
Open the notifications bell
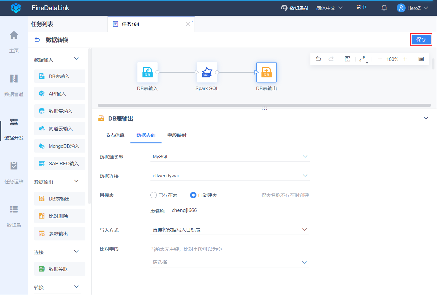384,8
